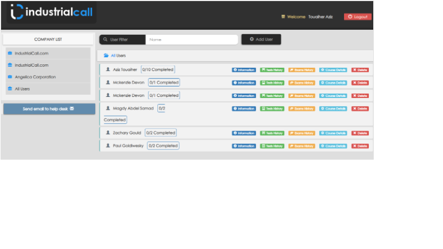Image resolution: width=443 pixels, height=249 pixels.
Task: Delete user Paul Goldwesky
Action: point(360,146)
